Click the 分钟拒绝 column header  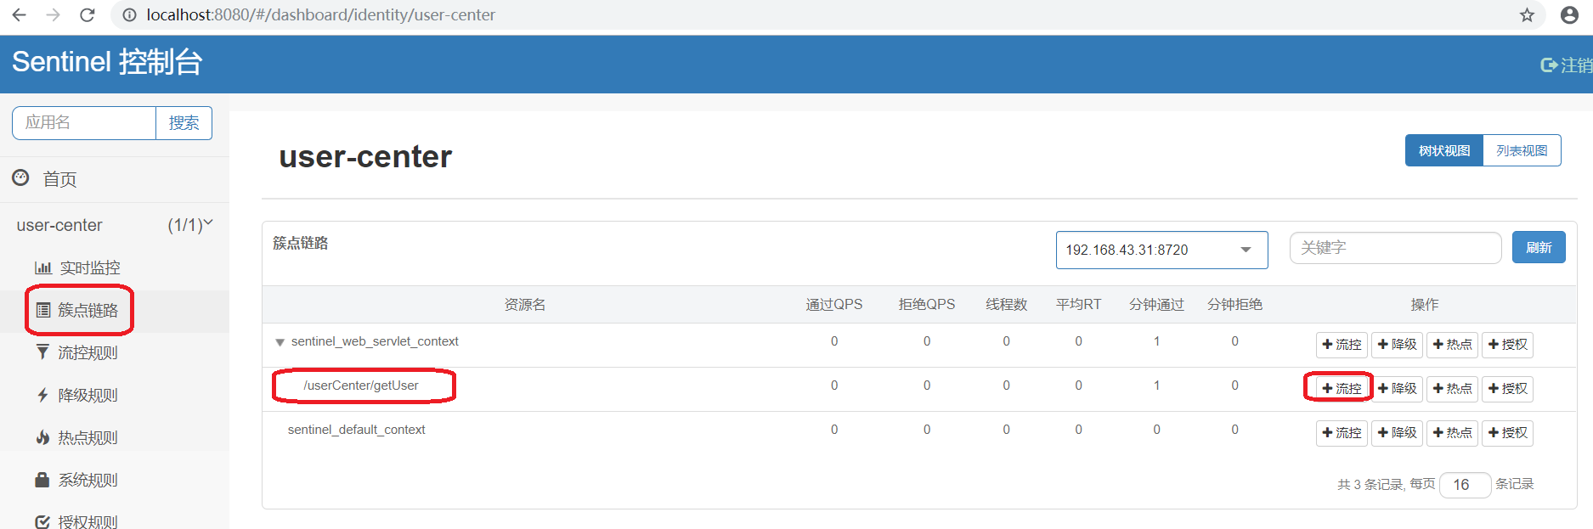(x=1234, y=305)
